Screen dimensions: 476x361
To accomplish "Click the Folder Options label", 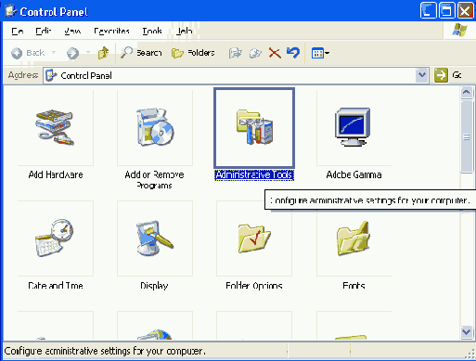I will coord(254,286).
